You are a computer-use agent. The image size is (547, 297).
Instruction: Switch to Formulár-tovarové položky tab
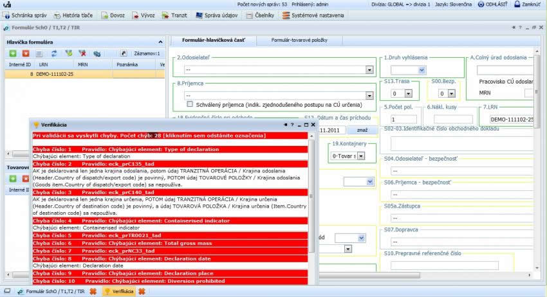pyautogui.click(x=299, y=40)
